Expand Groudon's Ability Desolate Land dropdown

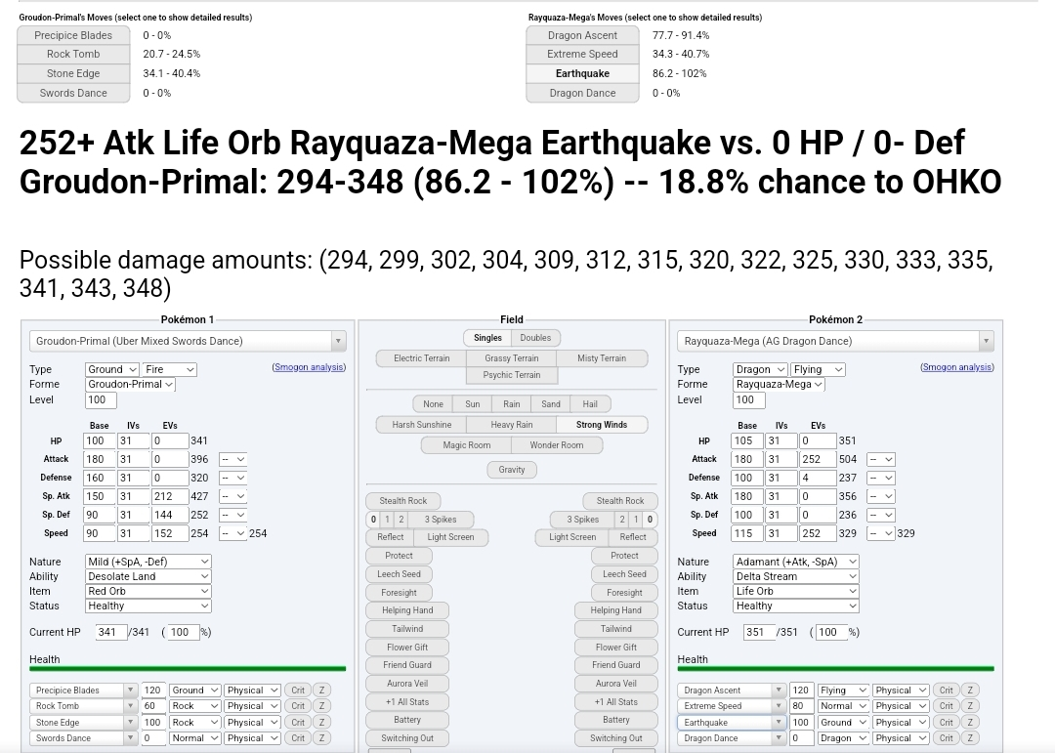coord(148,576)
